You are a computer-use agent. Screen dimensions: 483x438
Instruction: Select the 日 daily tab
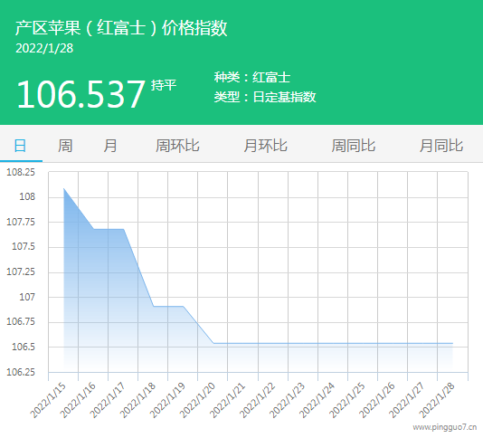pos(20,146)
